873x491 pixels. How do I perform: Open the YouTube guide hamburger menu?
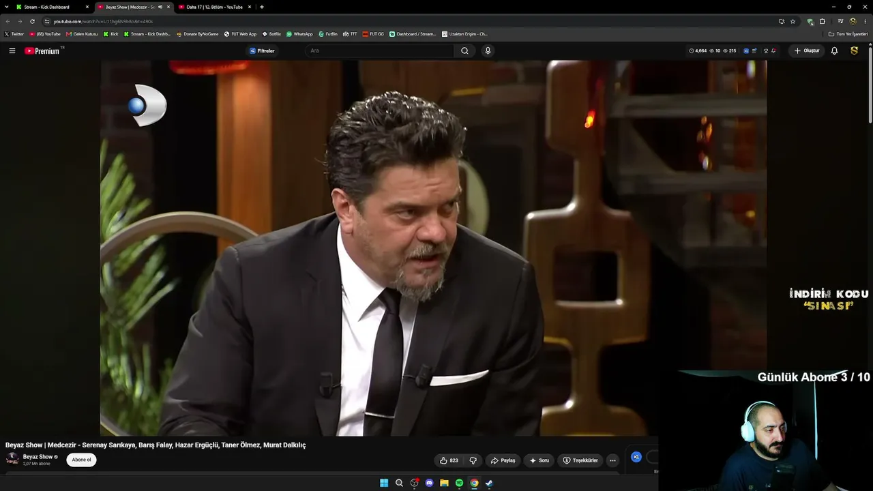pyautogui.click(x=12, y=50)
